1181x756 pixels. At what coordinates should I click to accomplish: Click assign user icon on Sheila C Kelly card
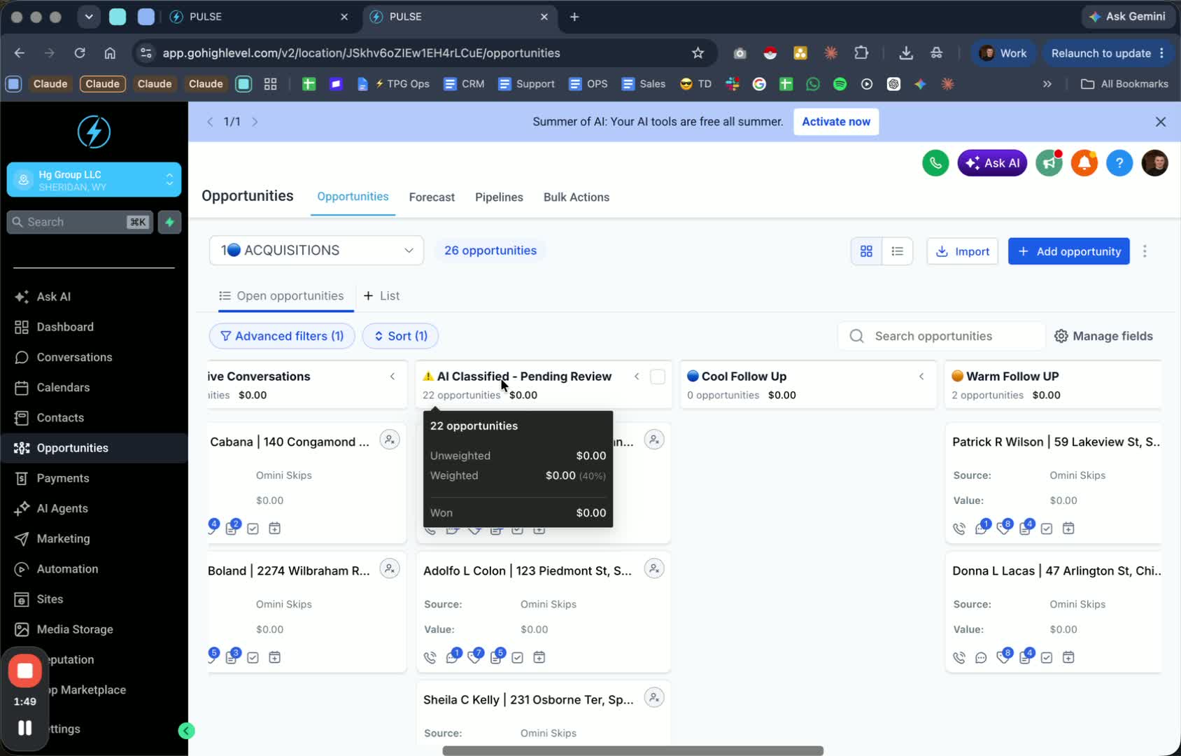[653, 698]
